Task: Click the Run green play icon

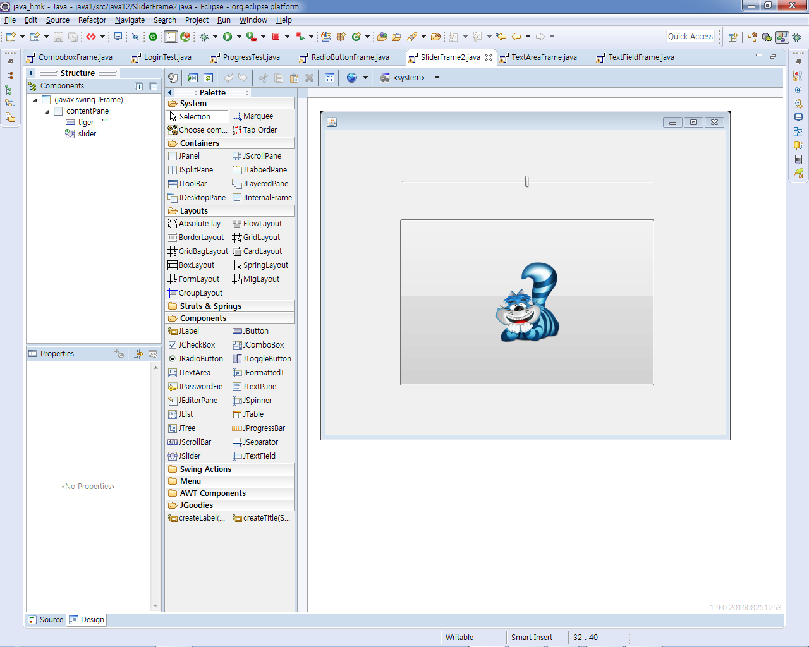Action: coord(228,37)
